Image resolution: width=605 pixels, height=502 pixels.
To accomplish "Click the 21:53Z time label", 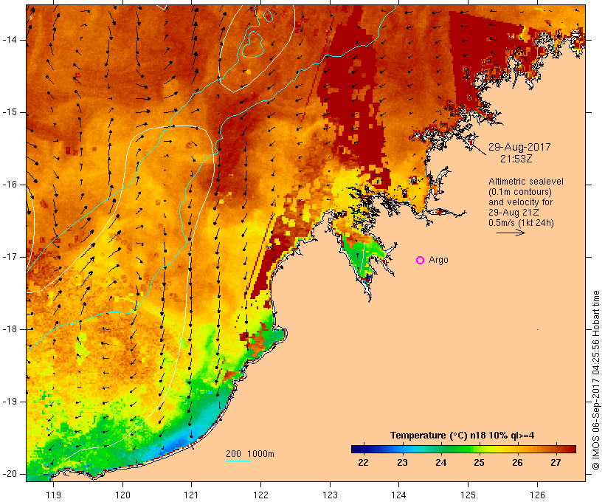I will pos(516,159).
